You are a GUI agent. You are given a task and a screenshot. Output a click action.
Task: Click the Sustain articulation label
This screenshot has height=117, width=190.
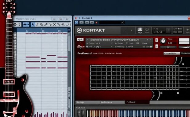119,53
